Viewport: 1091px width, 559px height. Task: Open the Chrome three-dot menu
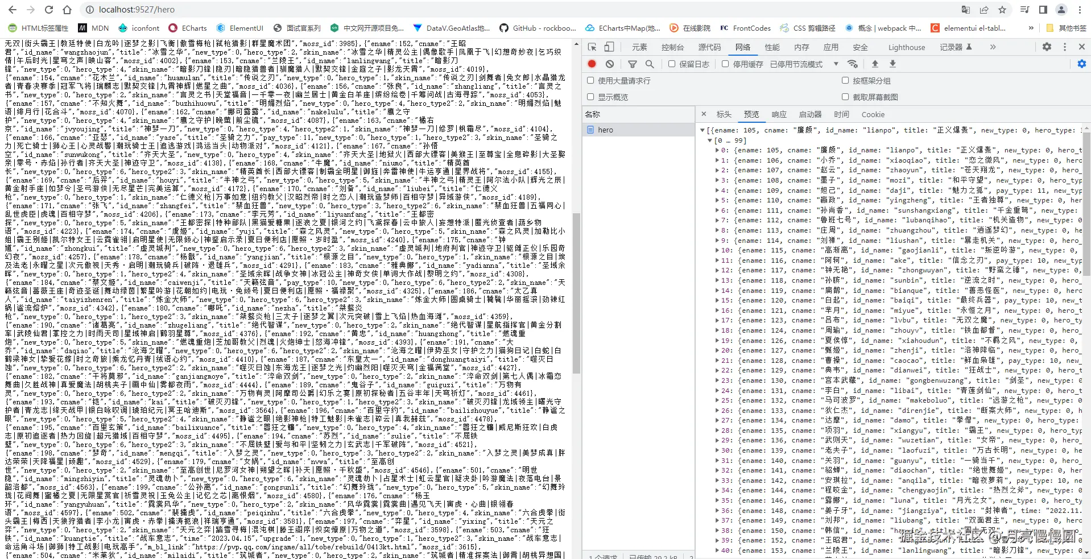coord(1080,10)
